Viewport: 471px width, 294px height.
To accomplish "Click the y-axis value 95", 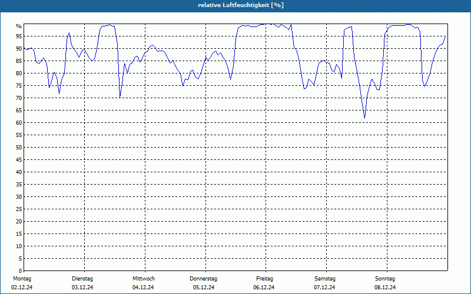I will [19, 36].
